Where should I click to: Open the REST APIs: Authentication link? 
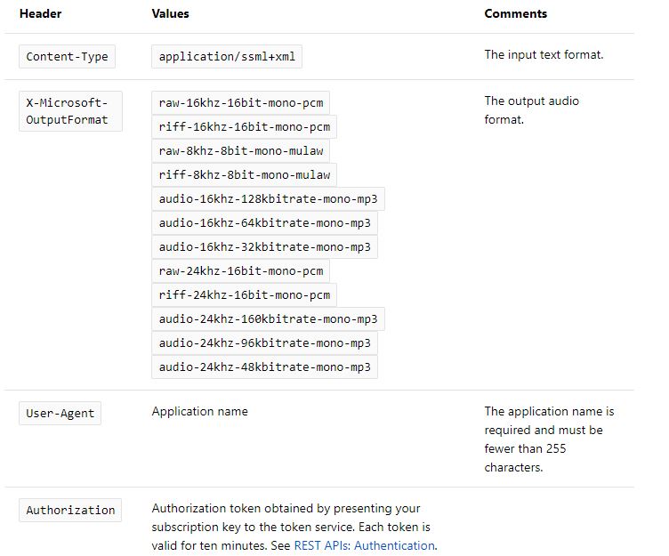pyautogui.click(x=364, y=545)
